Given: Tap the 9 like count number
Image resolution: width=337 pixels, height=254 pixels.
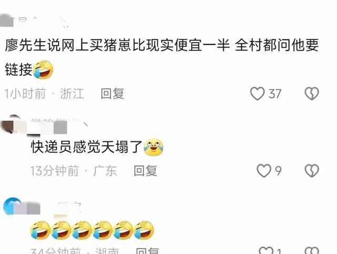Looking at the screenshot, I should (279, 171).
